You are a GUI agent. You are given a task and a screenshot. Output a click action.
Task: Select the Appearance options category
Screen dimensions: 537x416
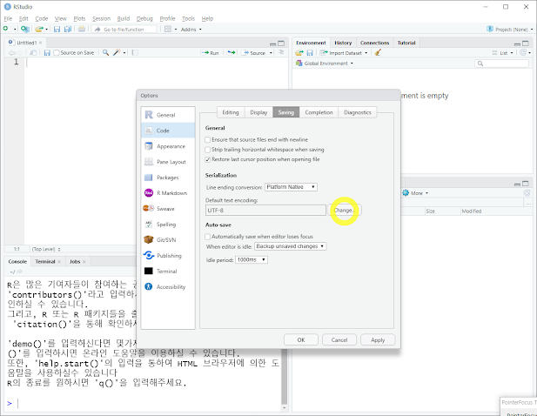pos(168,146)
